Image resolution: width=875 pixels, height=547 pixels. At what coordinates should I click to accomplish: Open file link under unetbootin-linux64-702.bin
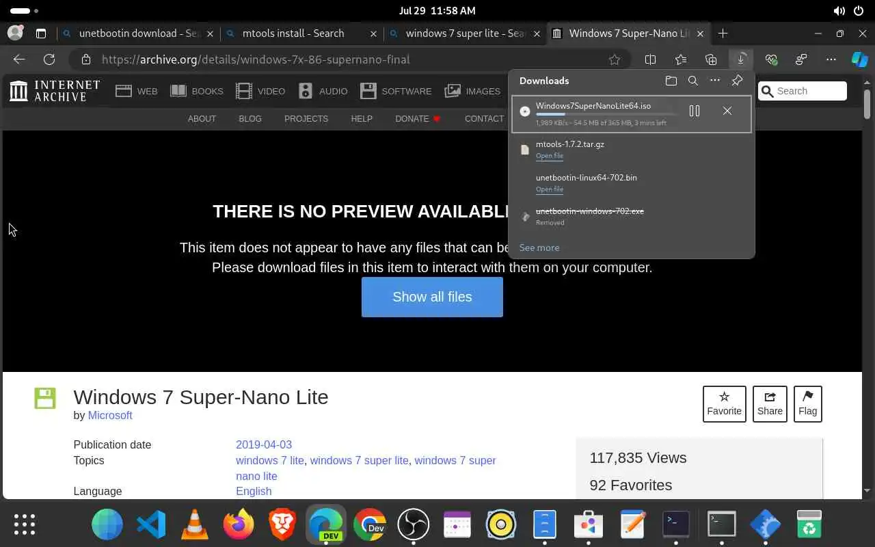[550, 189]
